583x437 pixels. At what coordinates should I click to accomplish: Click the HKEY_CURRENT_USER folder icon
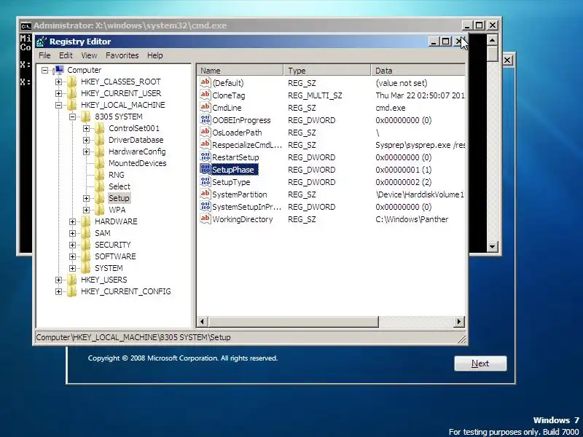point(72,93)
